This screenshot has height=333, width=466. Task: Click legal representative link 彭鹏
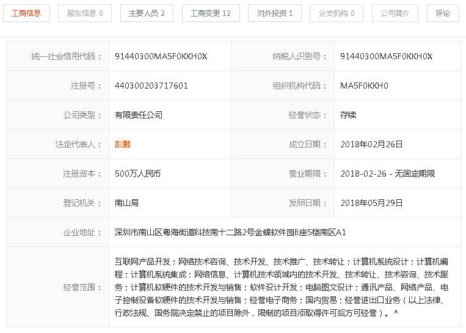(122, 144)
